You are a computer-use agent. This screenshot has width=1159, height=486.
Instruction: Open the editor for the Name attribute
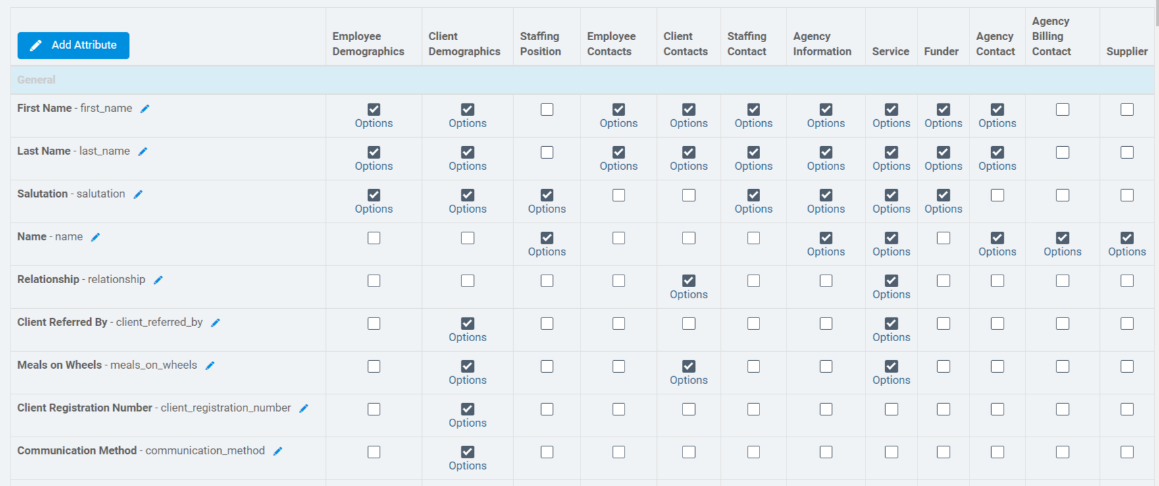[x=95, y=237]
